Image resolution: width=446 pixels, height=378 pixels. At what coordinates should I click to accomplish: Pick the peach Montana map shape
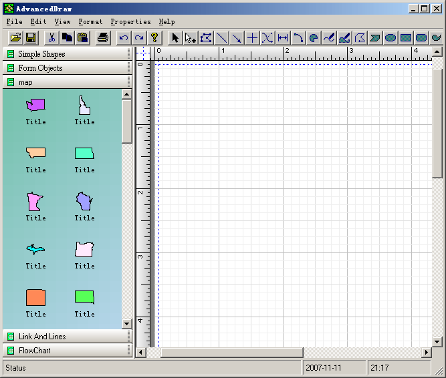[x=35, y=152]
